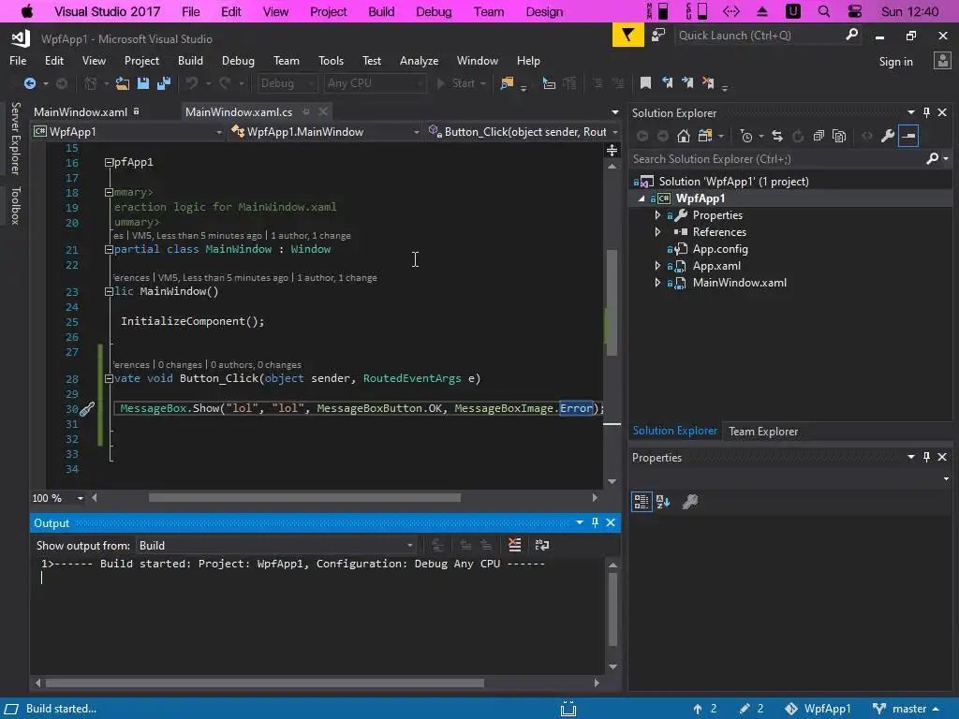Click the split editor handle above scrollbar
Viewport: 959px width, 719px height.
(x=612, y=151)
